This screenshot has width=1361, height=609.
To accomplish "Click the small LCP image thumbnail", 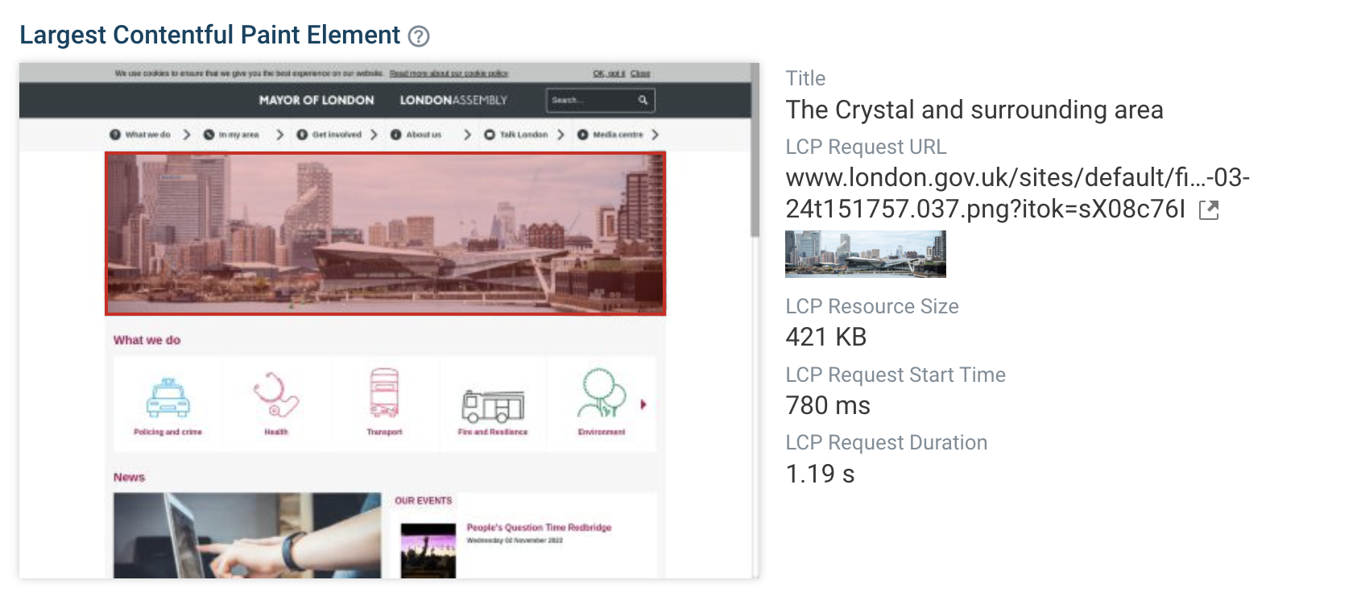I will (x=865, y=254).
